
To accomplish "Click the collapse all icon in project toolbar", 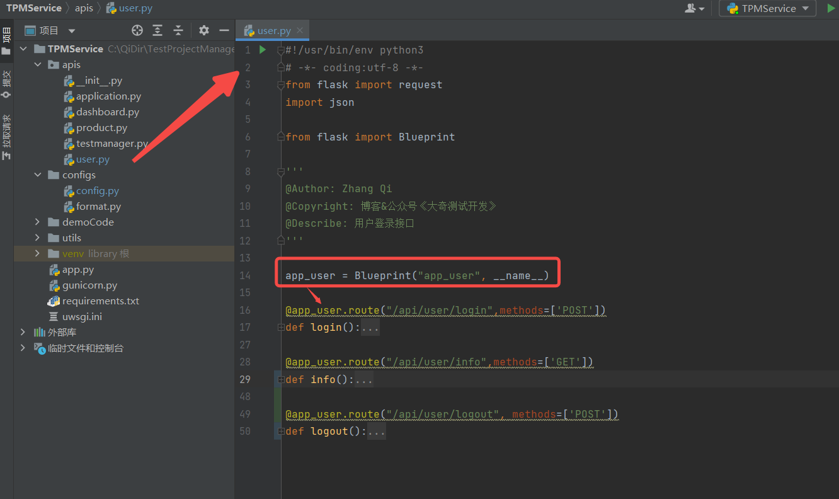I will (x=178, y=30).
